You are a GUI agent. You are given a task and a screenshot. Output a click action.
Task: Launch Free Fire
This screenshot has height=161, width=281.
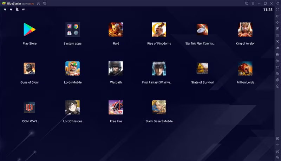tap(116, 108)
